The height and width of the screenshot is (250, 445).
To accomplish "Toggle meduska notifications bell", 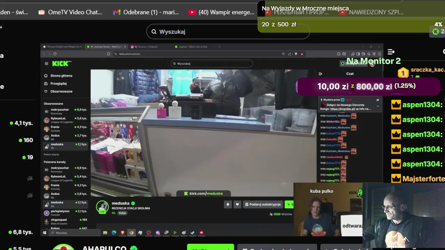I will pyautogui.click(x=228, y=205).
